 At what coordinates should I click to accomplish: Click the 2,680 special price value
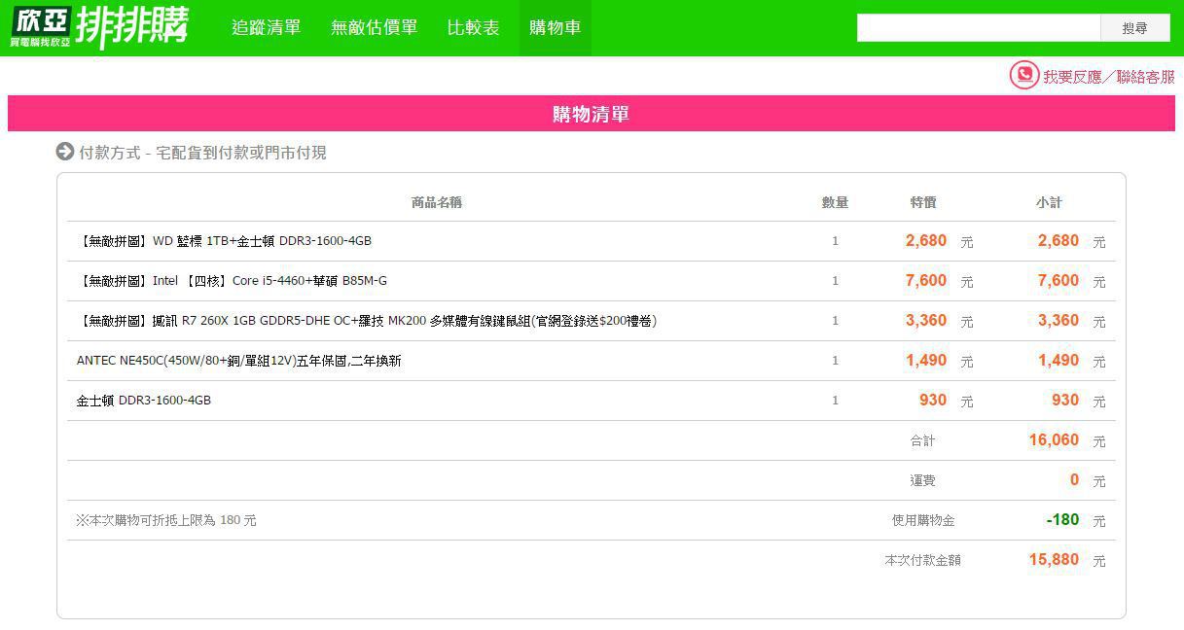(926, 241)
